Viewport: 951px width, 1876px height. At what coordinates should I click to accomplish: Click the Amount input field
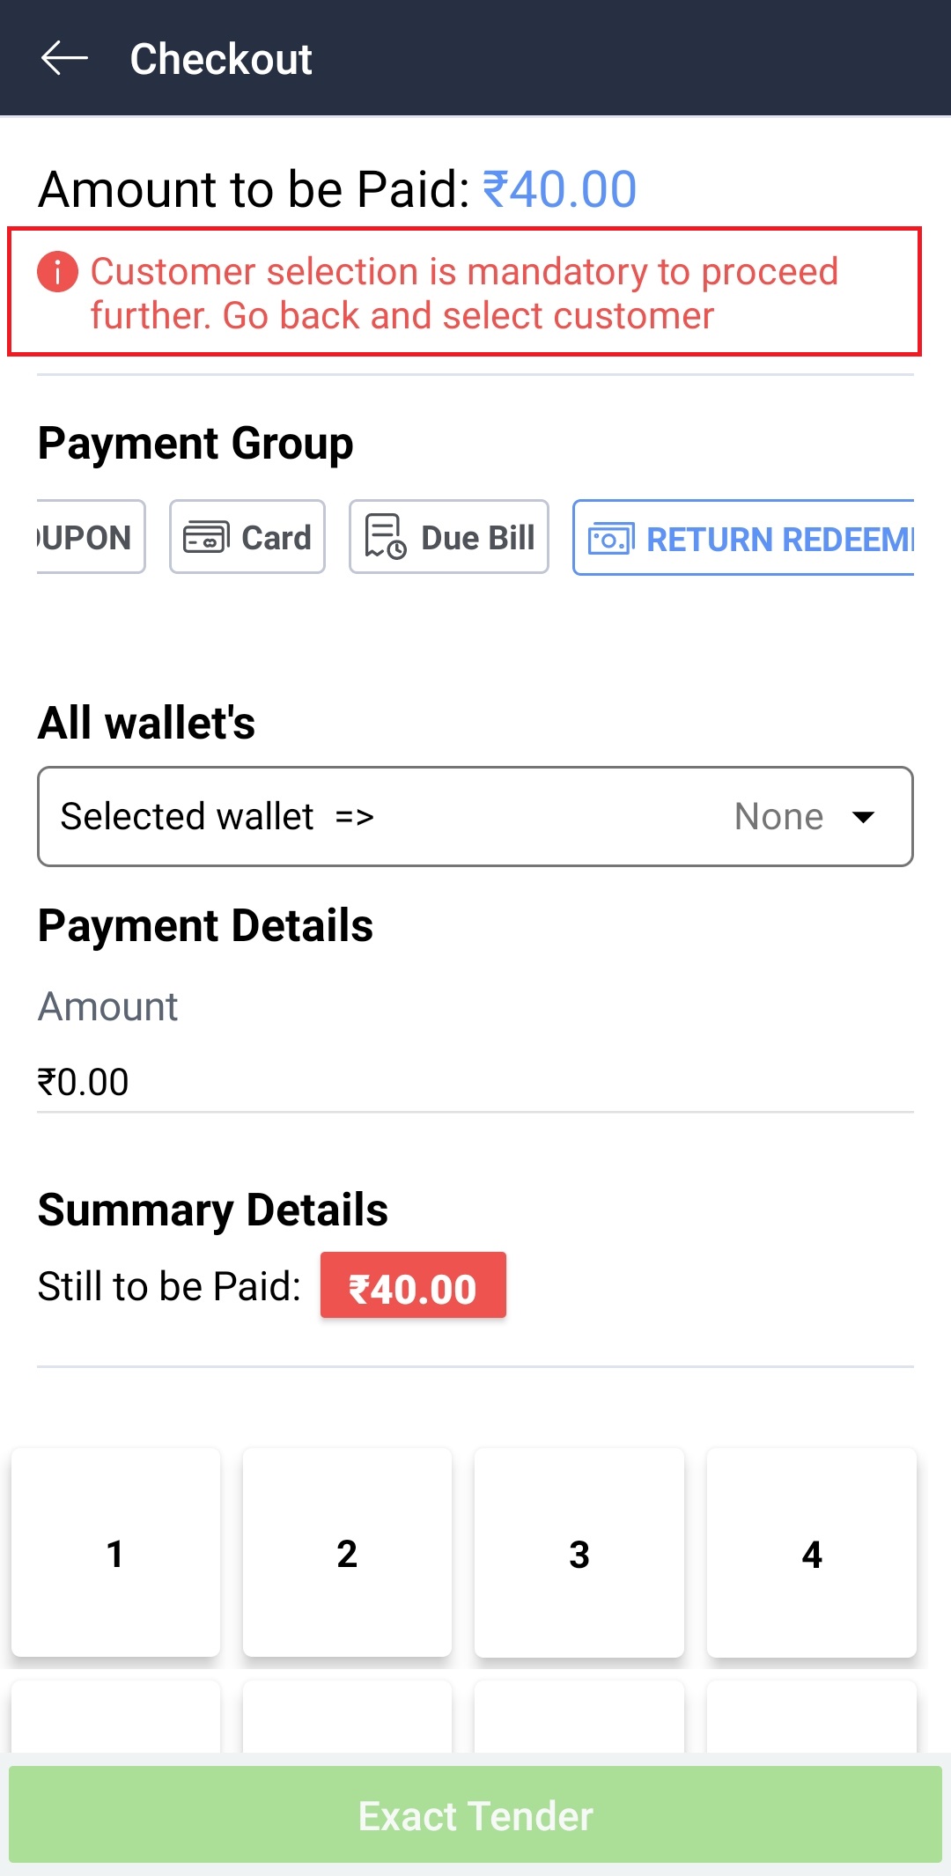tap(475, 1082)
